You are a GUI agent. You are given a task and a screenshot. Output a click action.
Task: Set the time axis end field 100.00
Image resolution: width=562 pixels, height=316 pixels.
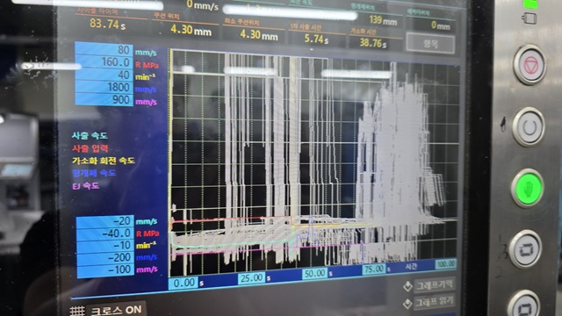point(446,263)
